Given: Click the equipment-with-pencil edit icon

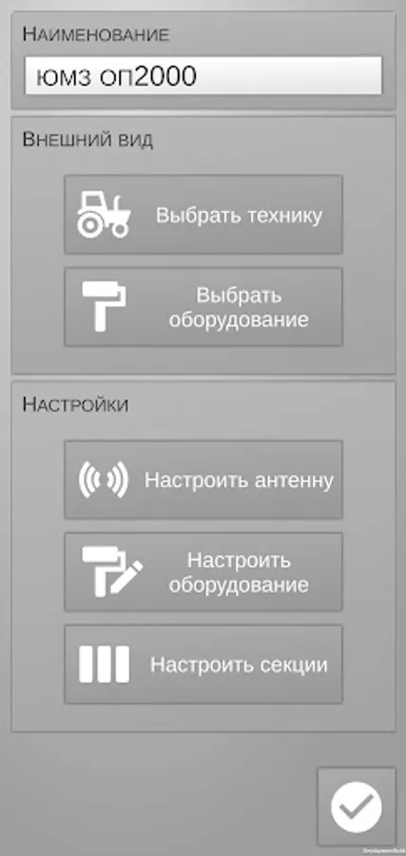Looking at the screenshot, I should [112, 572].
